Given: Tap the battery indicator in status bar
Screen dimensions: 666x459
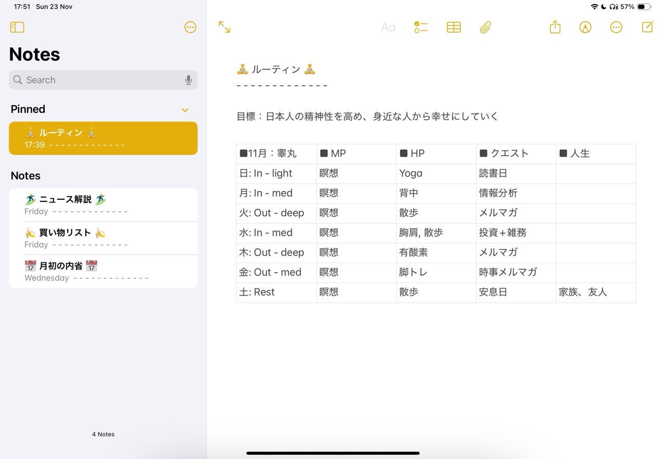Looking at the screenshot, I should pos(644,7).
